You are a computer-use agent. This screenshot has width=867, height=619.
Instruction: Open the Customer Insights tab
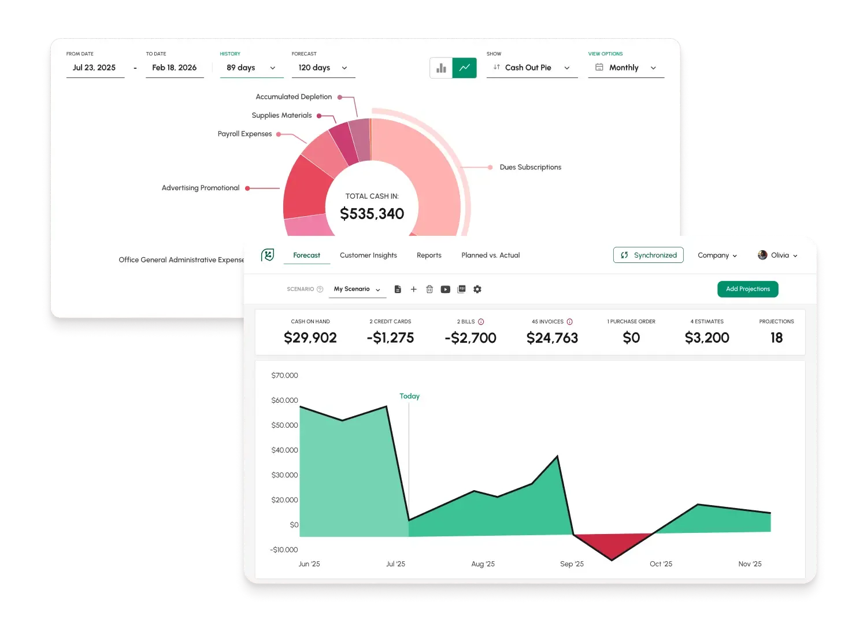[x=368, y=255]
